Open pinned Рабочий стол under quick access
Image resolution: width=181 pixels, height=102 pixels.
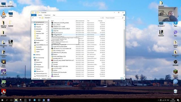[40, 24]
